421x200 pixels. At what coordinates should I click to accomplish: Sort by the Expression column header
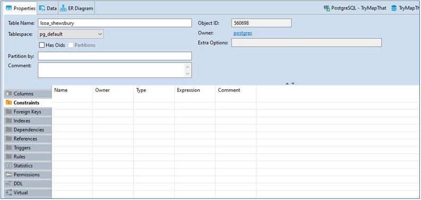188,90
